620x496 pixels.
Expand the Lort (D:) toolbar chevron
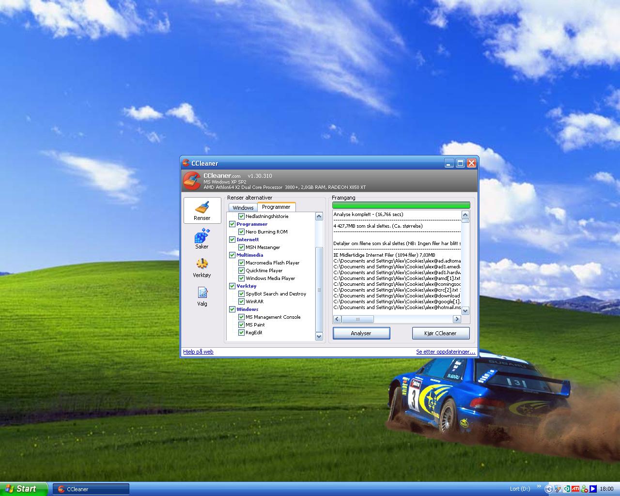coord(539,487)
